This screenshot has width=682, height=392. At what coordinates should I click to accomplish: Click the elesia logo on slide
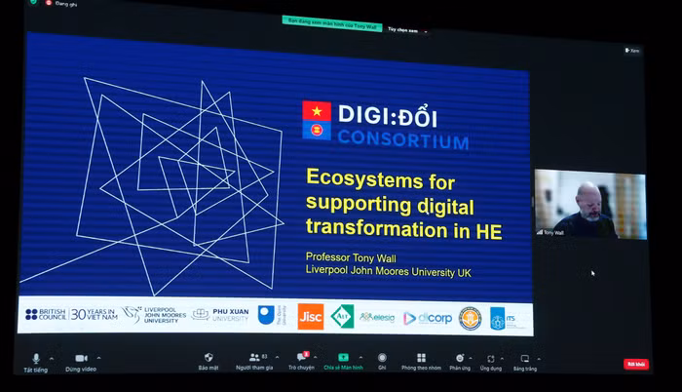377,318
